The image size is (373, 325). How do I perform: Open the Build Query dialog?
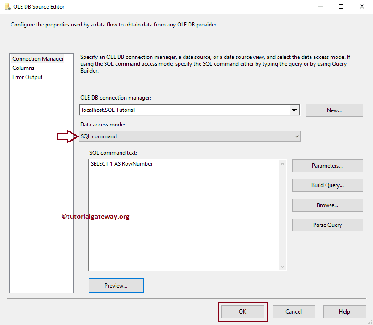(x=327, y=185)
